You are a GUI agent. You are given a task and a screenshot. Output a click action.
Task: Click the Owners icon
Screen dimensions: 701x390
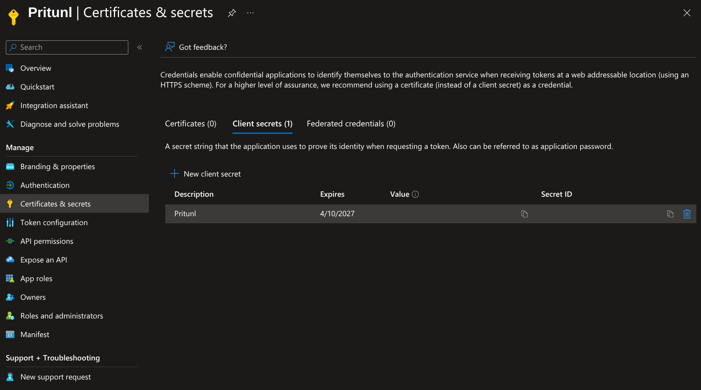pos(10,297)
